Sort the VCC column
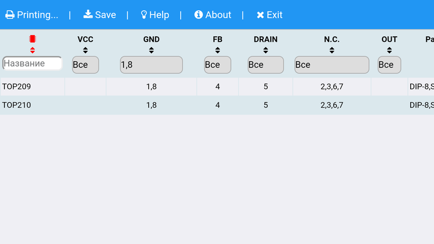Image resolution: width=434 pixels, height=244 pixels. 85,50
